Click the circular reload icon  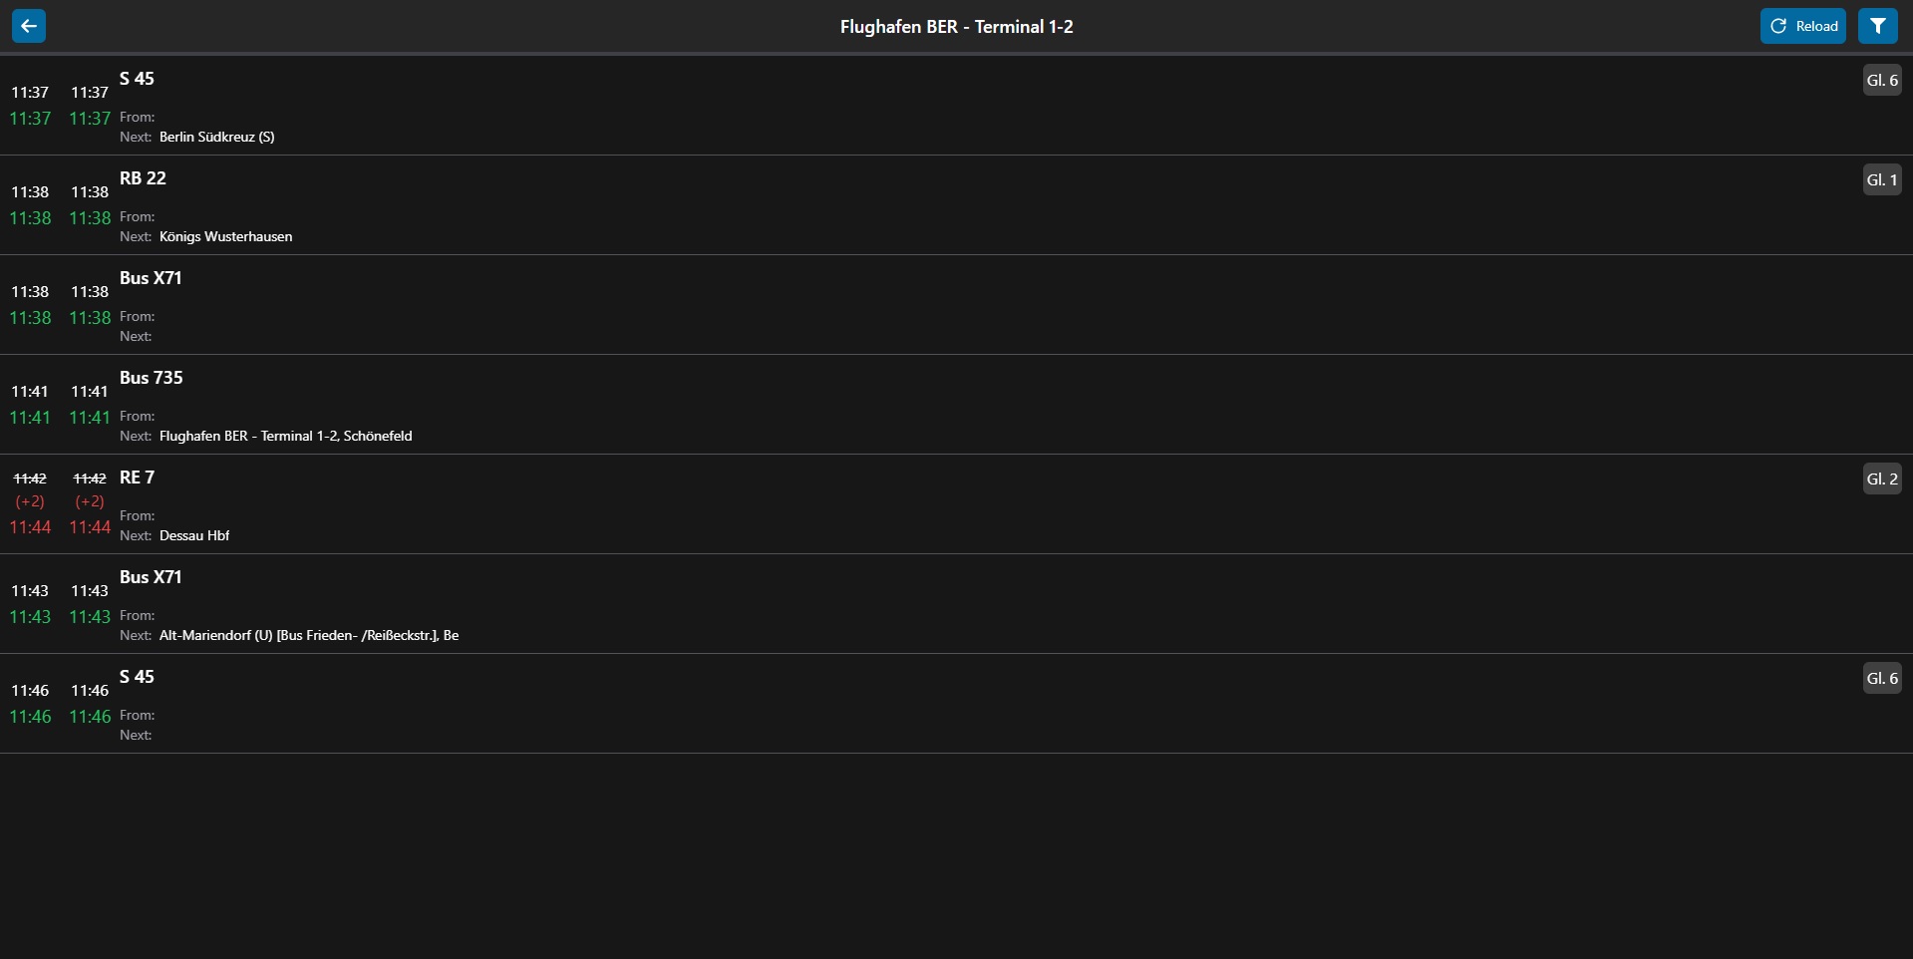tap(1780, 25)
